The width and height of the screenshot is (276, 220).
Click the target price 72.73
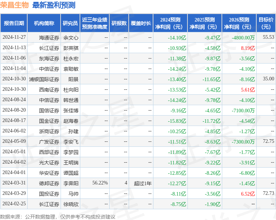[268, 193]
